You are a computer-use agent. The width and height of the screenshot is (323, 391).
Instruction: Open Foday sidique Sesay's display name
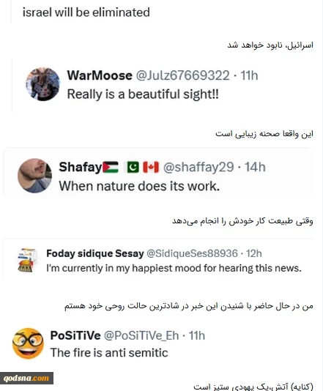pos(95,253)
